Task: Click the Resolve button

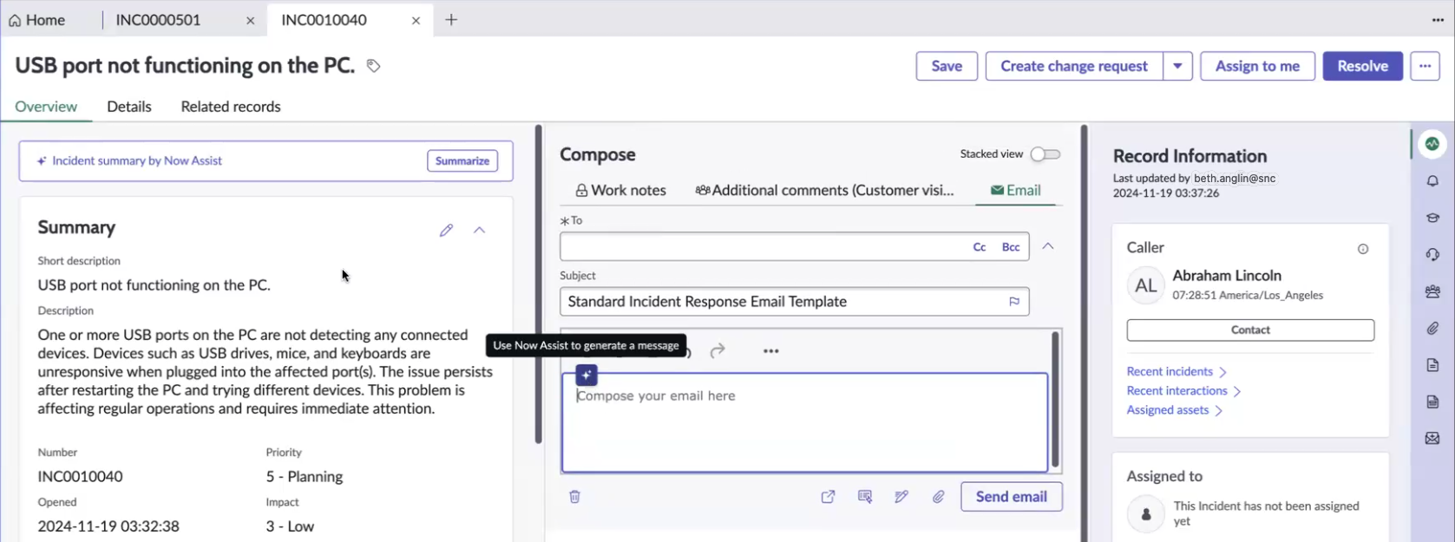Action: pos(1362,66)
